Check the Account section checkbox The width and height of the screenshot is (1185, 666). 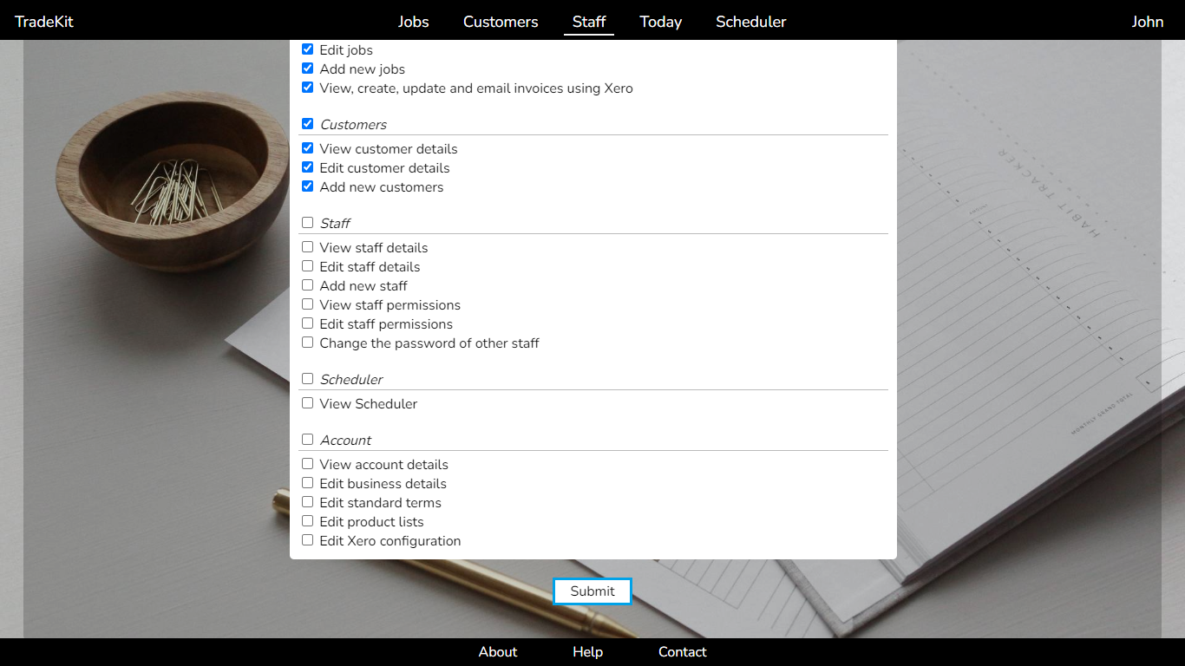click(x=307, y=440)
